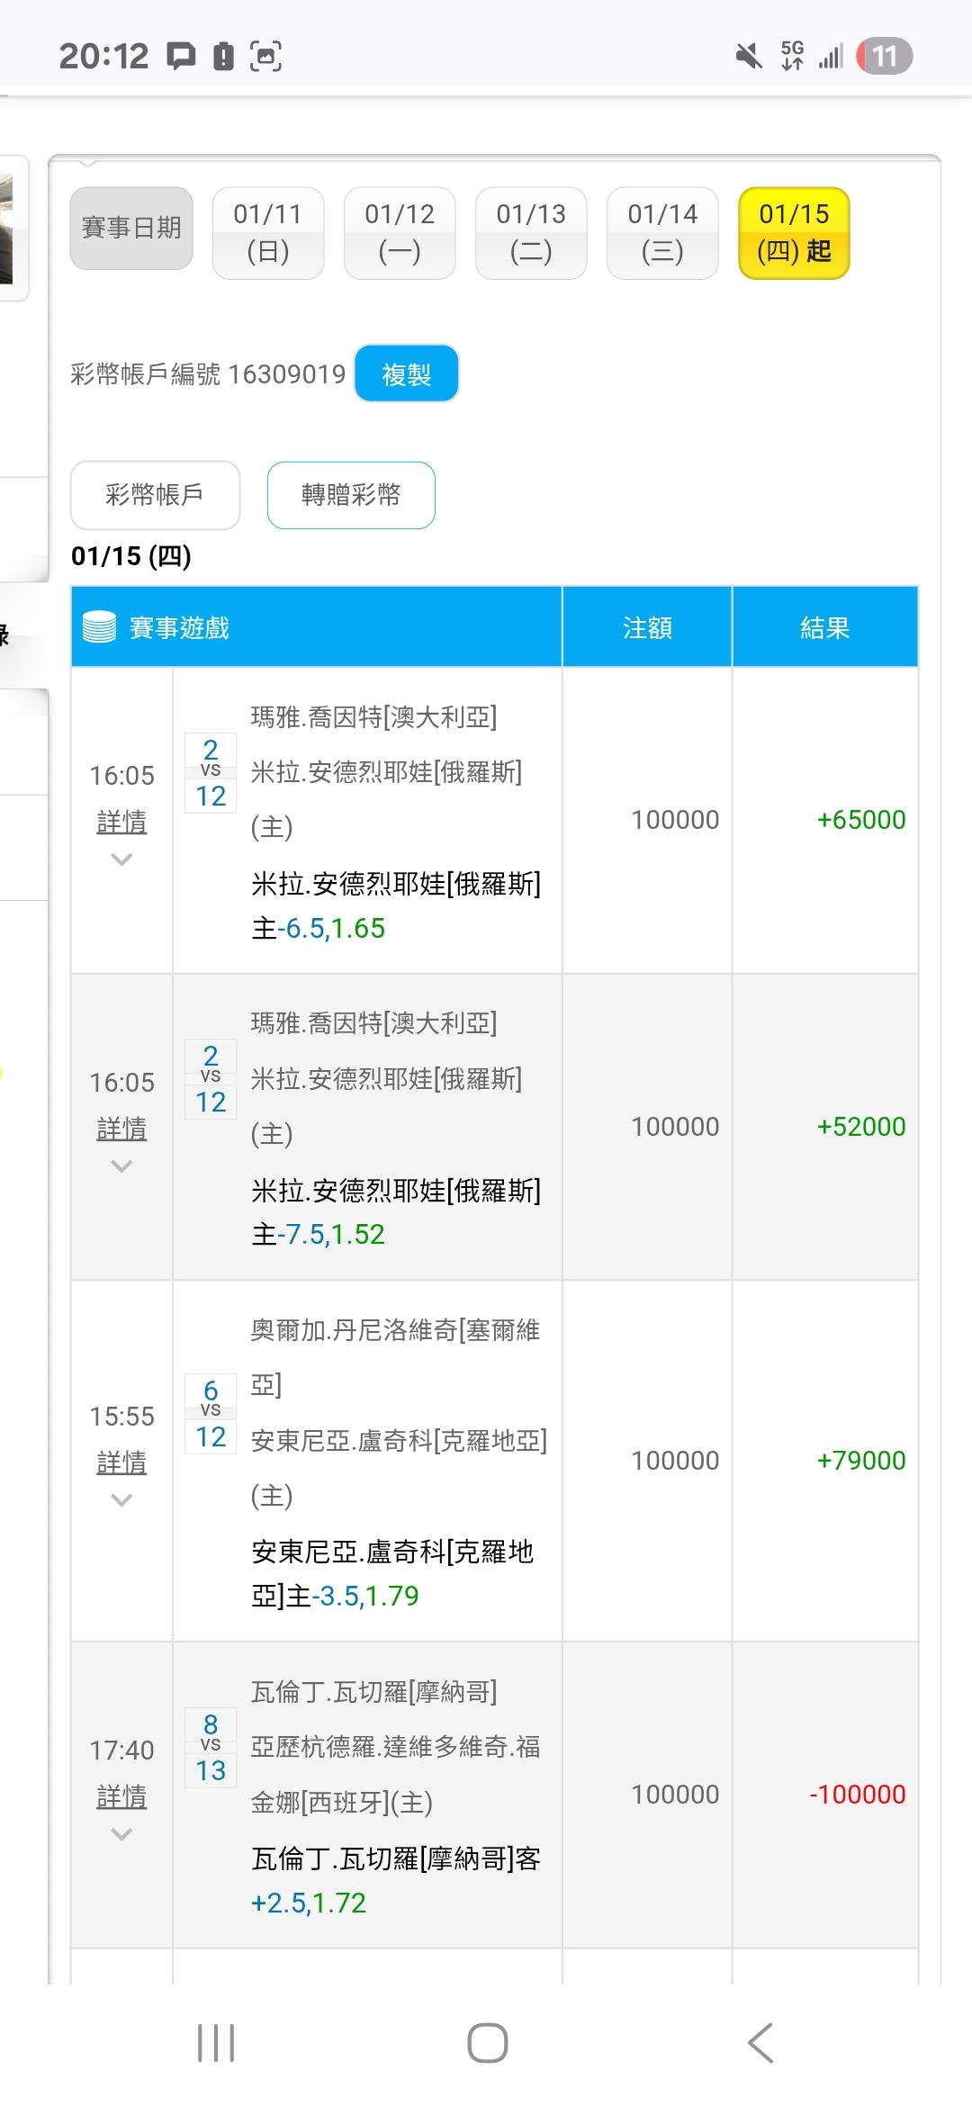Tap the screenshot capture icon in status bar

coord(265,57)
